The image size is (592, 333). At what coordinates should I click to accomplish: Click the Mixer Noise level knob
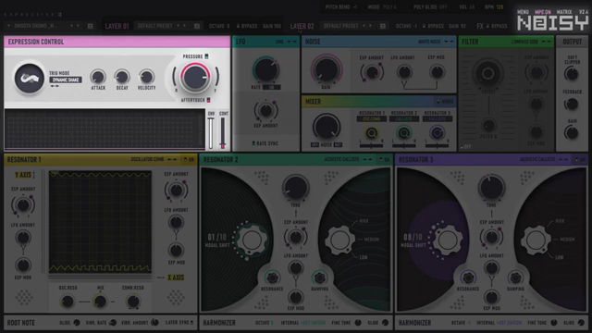[x=327, y=127]
